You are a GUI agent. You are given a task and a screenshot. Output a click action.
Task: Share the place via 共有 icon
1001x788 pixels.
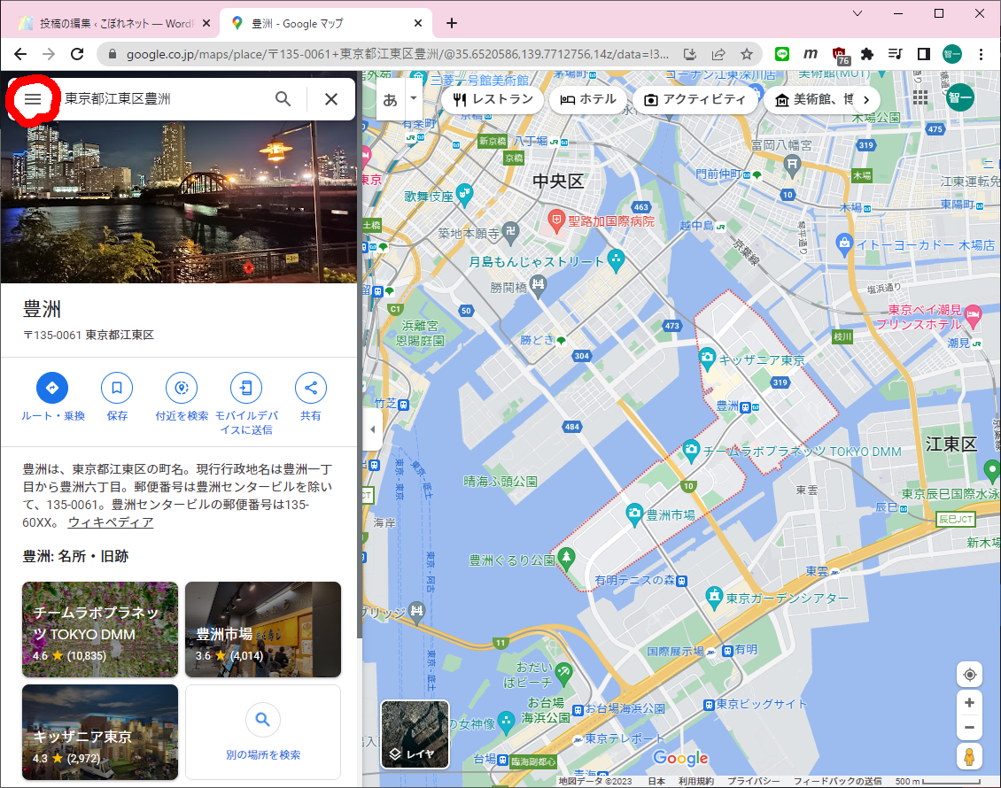[311, 388]
